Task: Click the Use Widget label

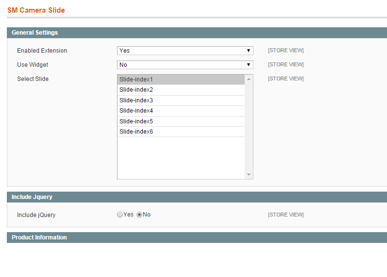Action: pyautogui.click(x=33, y=65)
